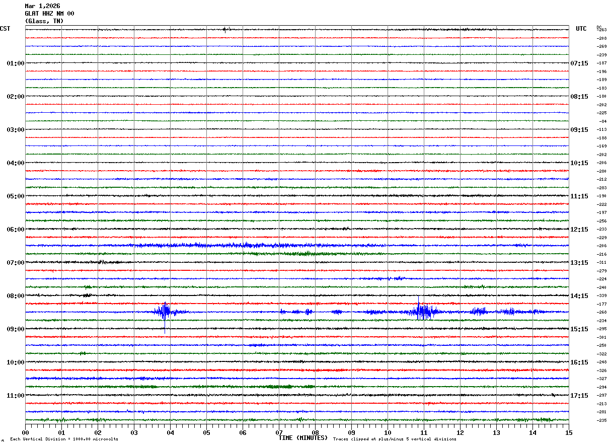Select the 03:00 CST time label
Image resolution: width=609 pixels, height=446 pixels.
(x=16, y=130)
